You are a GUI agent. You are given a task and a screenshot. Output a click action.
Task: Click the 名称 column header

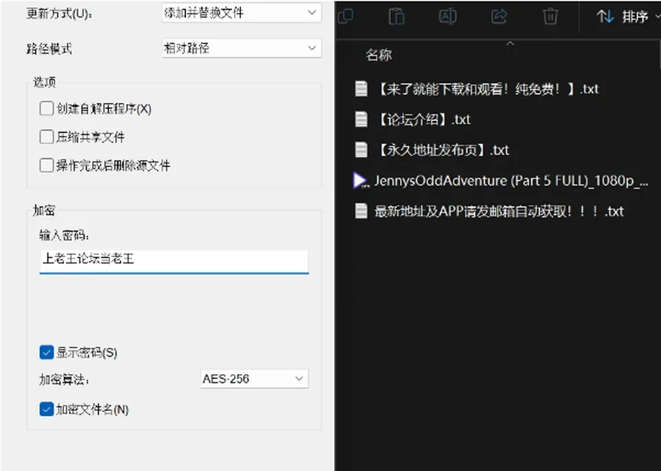[x=379, y=55]
